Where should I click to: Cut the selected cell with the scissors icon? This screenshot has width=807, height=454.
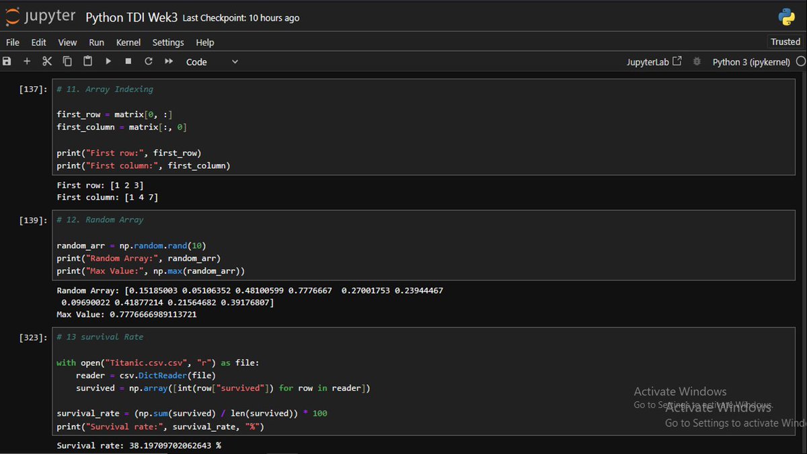[x=47, y=61]
